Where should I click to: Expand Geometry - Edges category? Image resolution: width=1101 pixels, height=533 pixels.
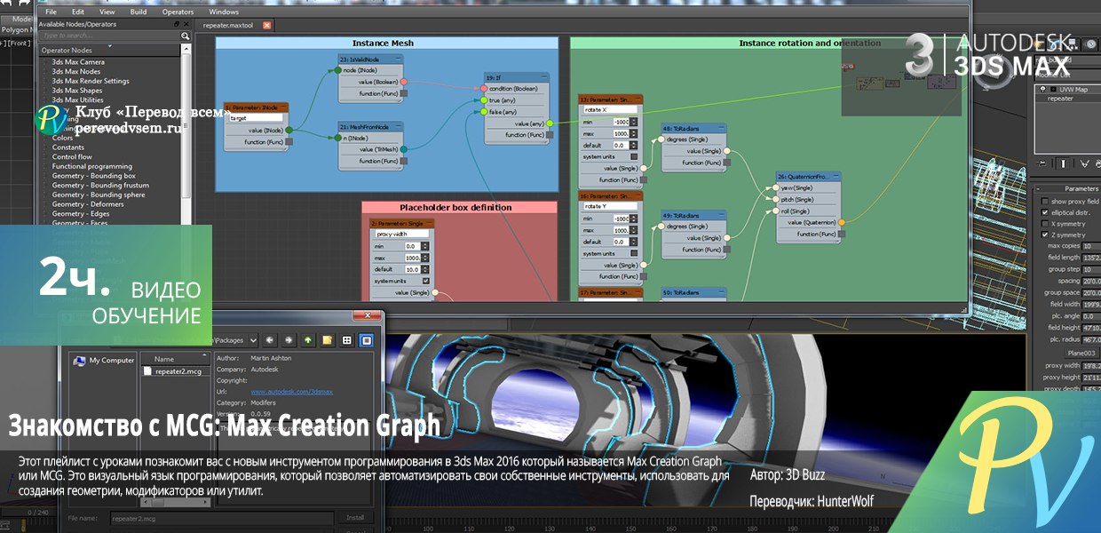pos(80,214)
